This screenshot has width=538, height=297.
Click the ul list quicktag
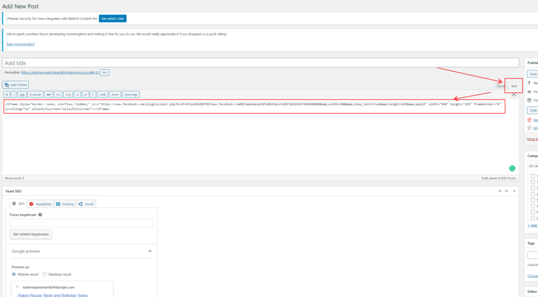77,94
